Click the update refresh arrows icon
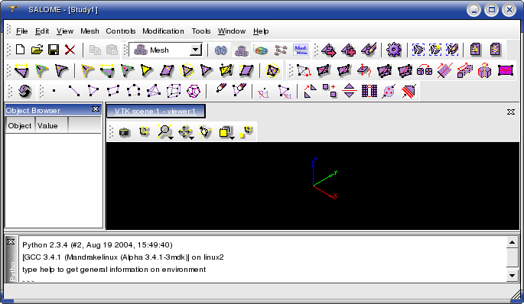 [x=24, y=91]
